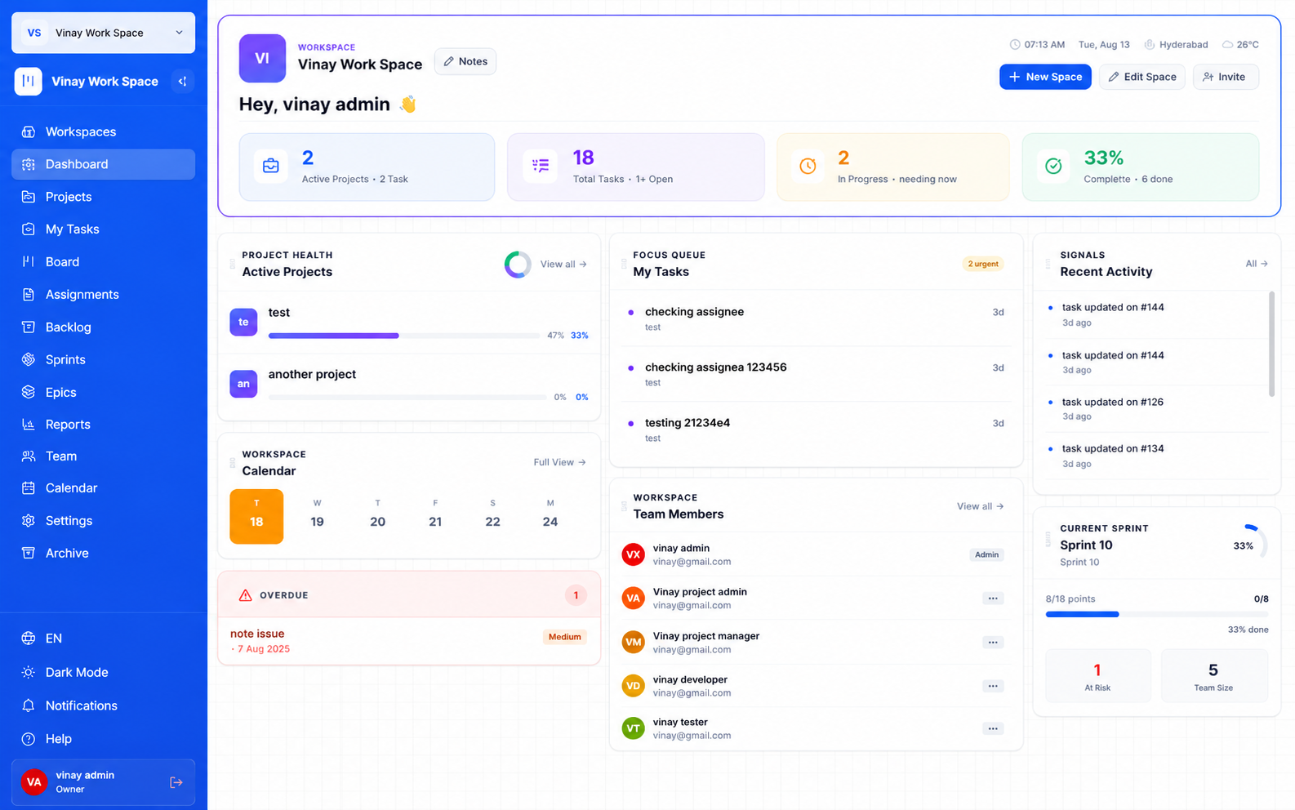Open options menu for vinay developer
1295x810 pixels.
click(x=993, y=686)
